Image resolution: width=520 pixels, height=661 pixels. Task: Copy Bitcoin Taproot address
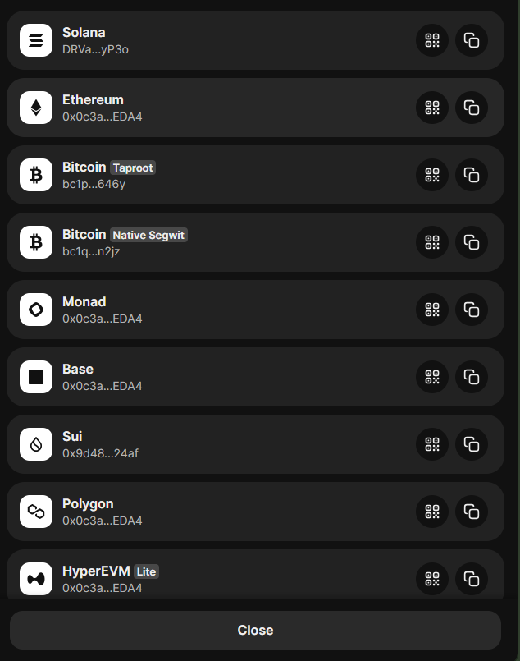[x=472, y=175]
